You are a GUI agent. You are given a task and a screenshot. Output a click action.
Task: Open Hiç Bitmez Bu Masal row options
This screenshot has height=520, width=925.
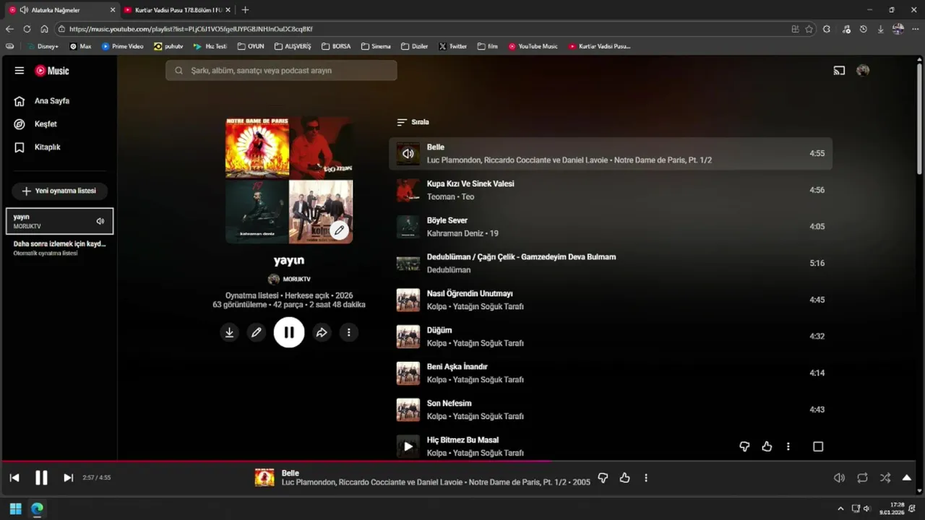[x=788, y=446]
